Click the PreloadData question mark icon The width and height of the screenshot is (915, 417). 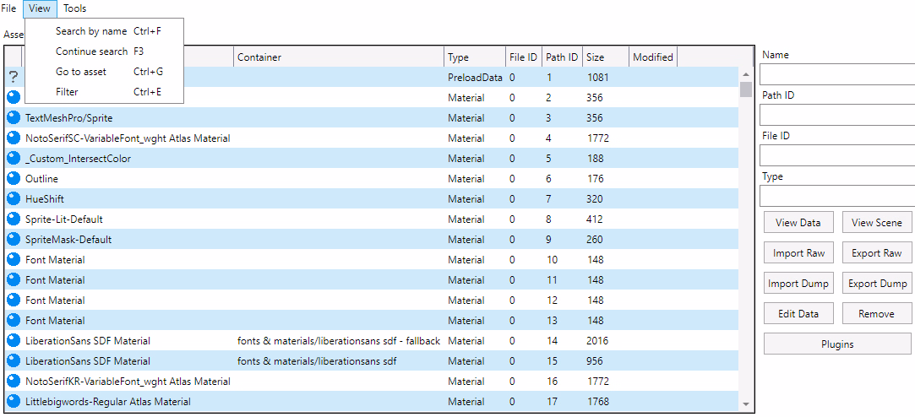(x=14, y=78)
